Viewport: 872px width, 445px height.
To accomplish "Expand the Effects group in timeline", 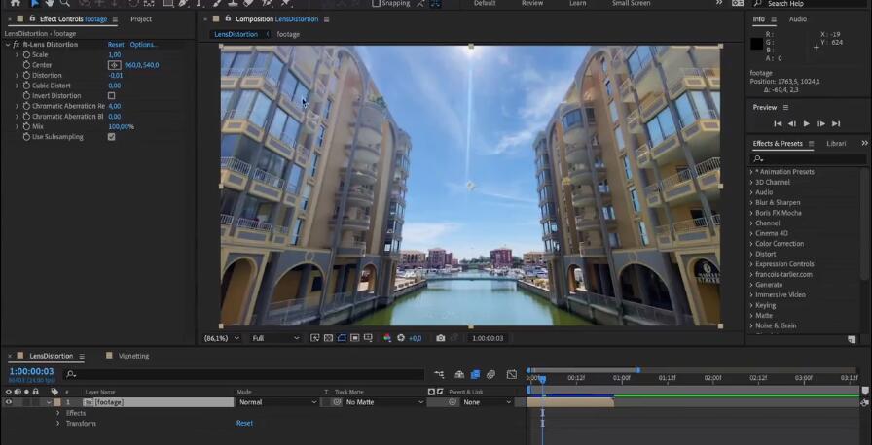I will point(57,413).
